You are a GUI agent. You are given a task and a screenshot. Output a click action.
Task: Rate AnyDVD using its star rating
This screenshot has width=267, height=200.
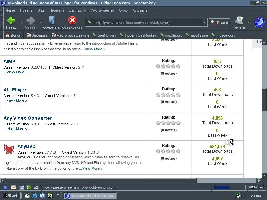click(168, 152)
